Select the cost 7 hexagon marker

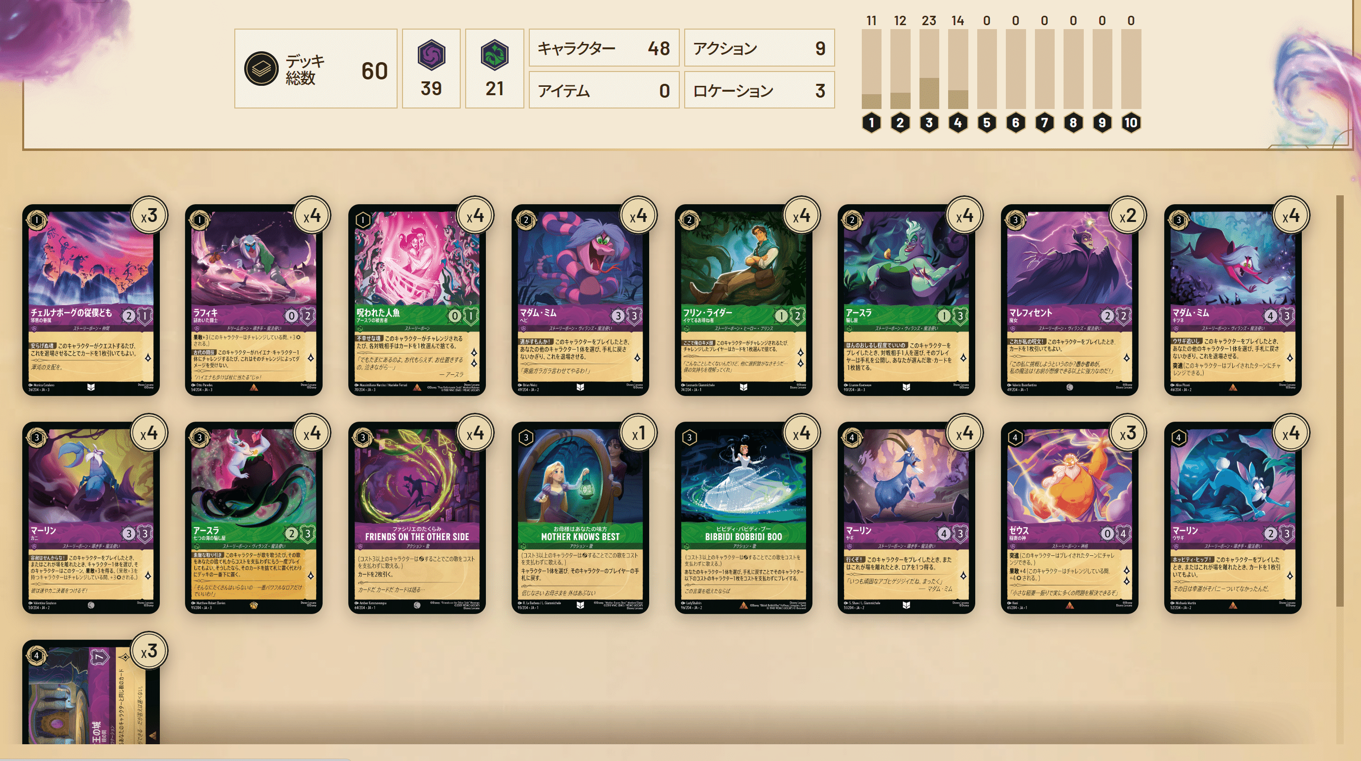[x=1044, y=122]
